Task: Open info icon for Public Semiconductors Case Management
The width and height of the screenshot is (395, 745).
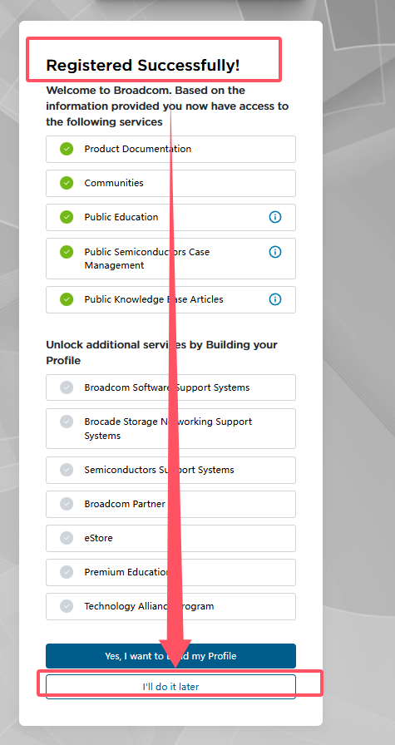Action: (275, 252)
